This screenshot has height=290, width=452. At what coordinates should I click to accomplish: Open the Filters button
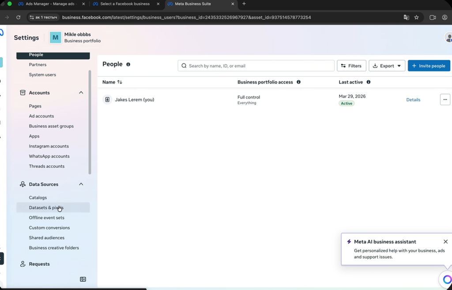tap(351, 66)
